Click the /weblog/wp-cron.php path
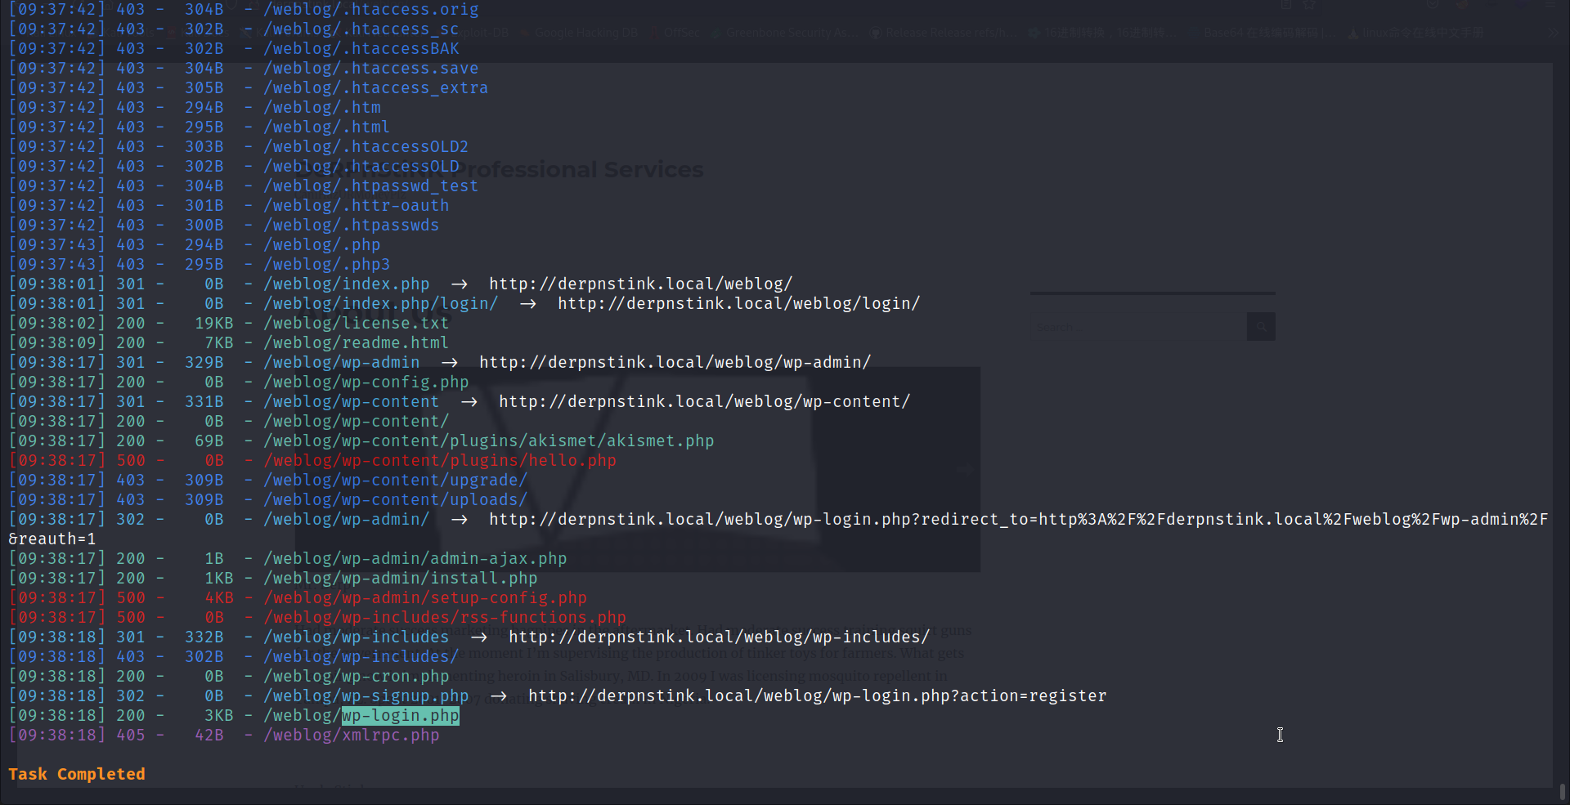Viewport: 1570px width, 805px height. [x=356, y=677]
